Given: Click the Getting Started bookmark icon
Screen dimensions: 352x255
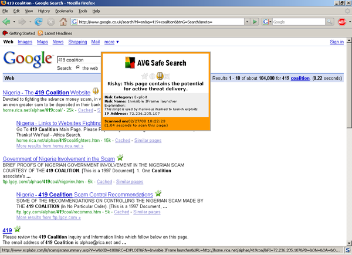Looking at the screenshot, I should point(5,33).
